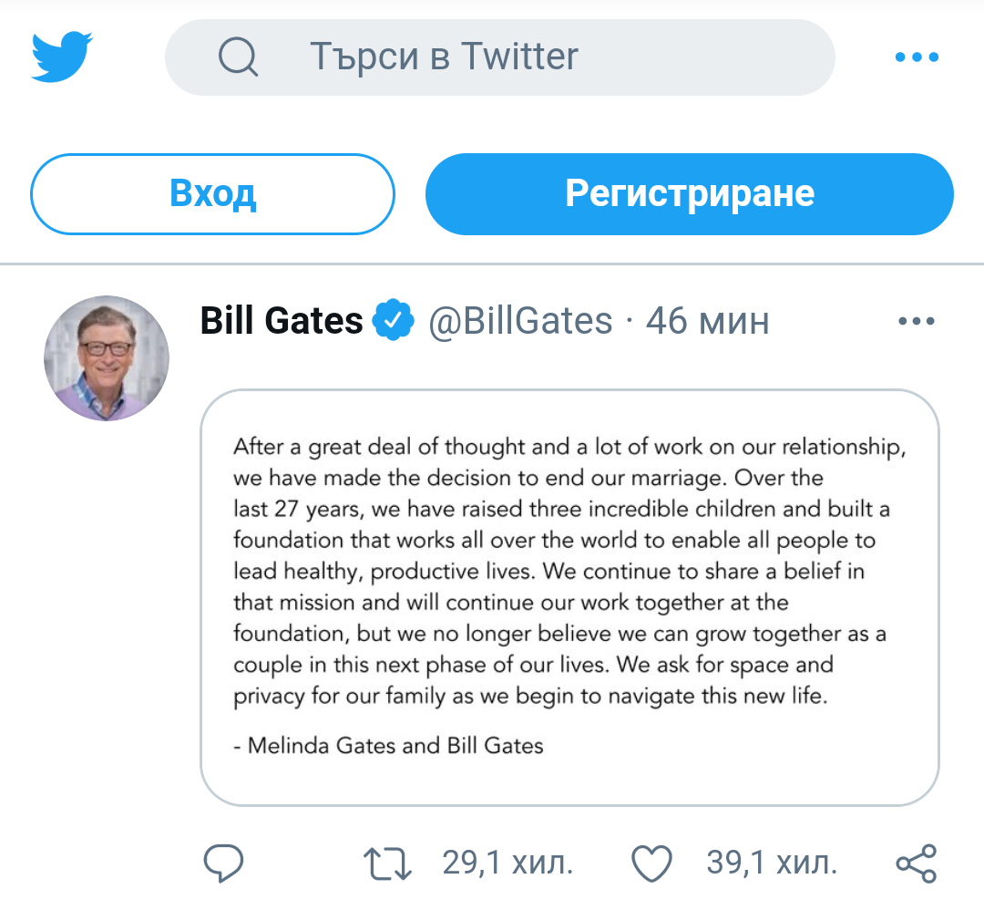The width and height of the screenshot is (984, 910).
Task: Click the Twitter bird logo
Action: click(x=62, y=57)
